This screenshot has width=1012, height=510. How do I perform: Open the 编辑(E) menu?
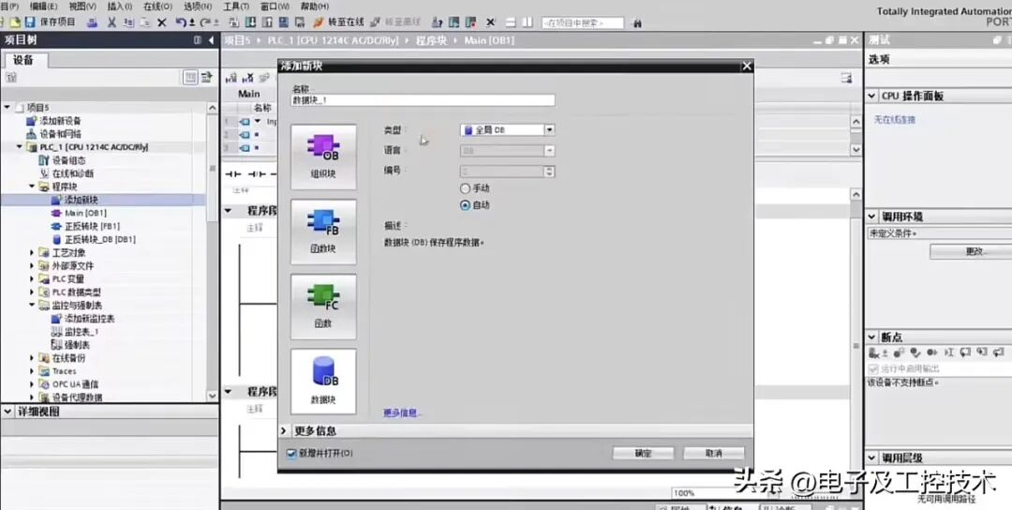[x=43, y=7]
